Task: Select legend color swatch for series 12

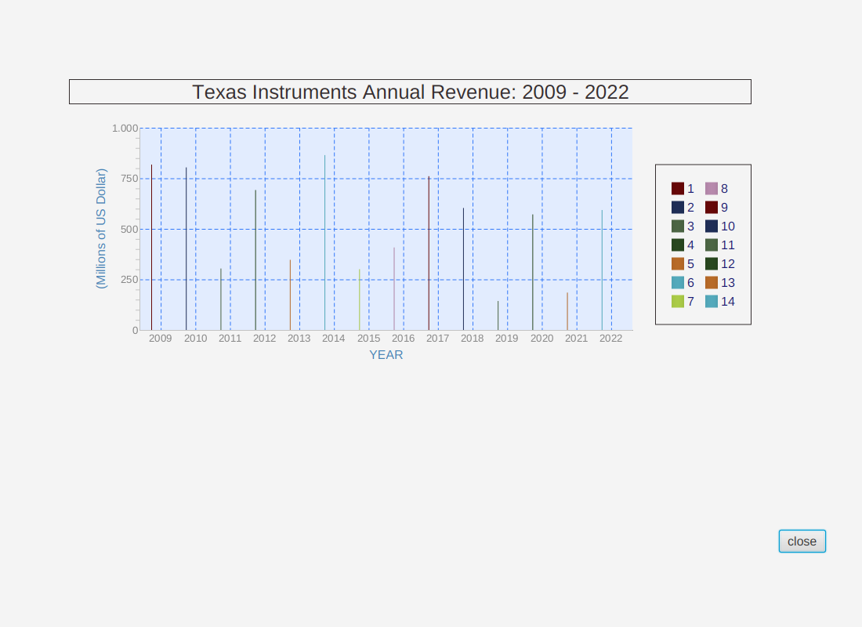Action: pos(712,263)
